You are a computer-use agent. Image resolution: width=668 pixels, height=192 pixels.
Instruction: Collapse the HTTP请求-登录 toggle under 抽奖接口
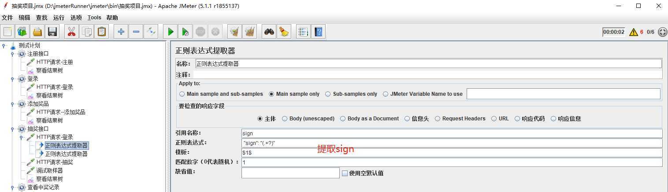21,137
